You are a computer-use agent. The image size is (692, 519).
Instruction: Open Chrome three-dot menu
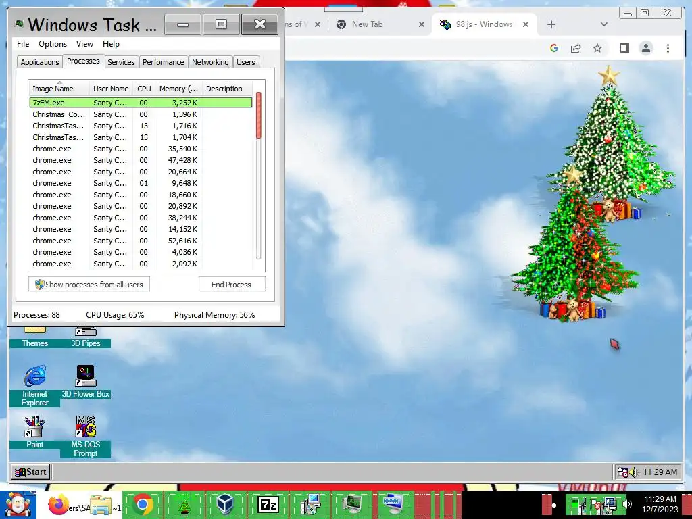point(668,48)
